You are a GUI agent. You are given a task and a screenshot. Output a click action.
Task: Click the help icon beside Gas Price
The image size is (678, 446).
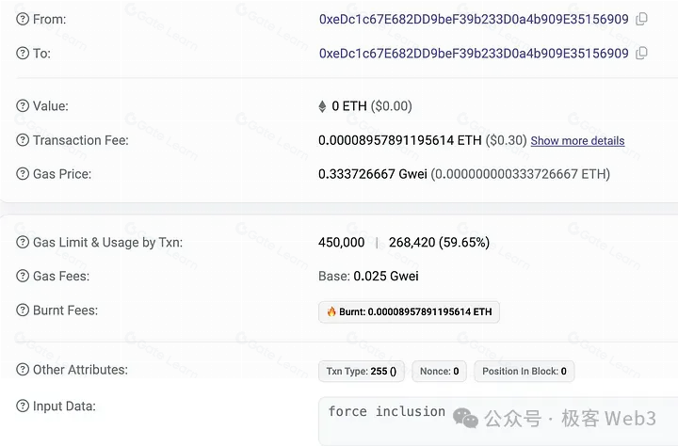[x=23, y=174]
